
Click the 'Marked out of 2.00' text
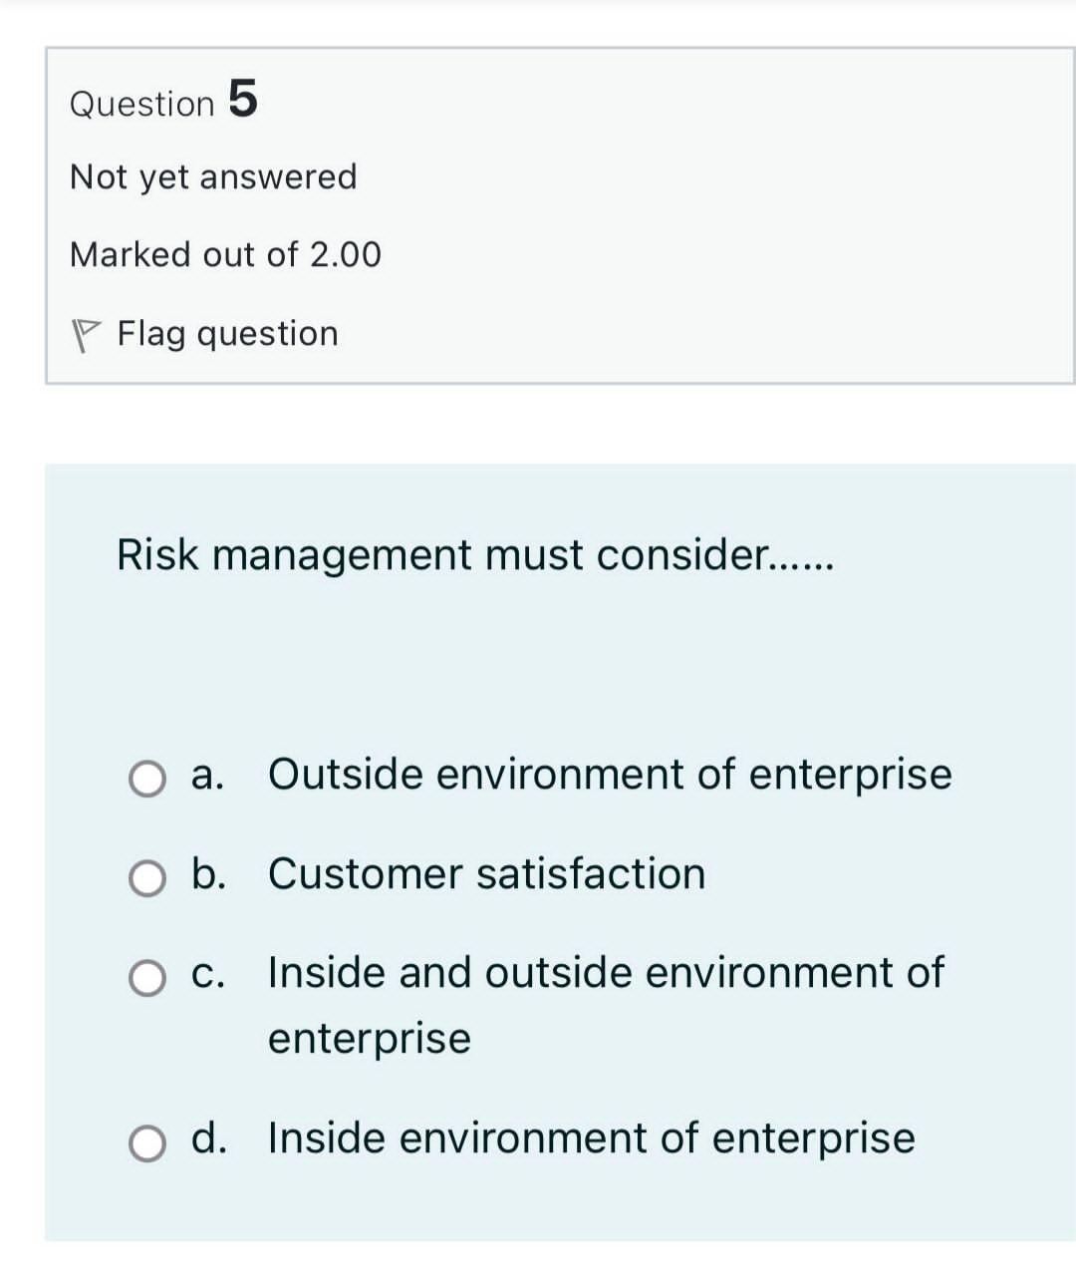pos(224,254)
